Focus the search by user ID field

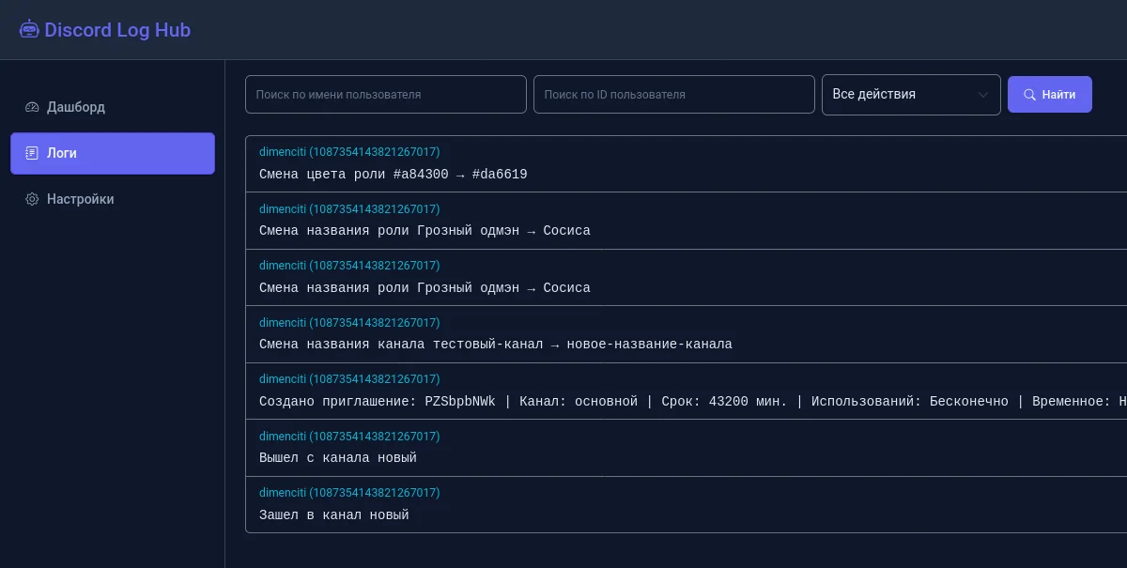click(x=674, y=95)
